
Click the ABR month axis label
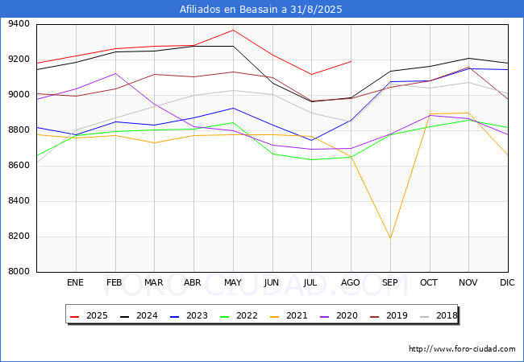point(193,282)
